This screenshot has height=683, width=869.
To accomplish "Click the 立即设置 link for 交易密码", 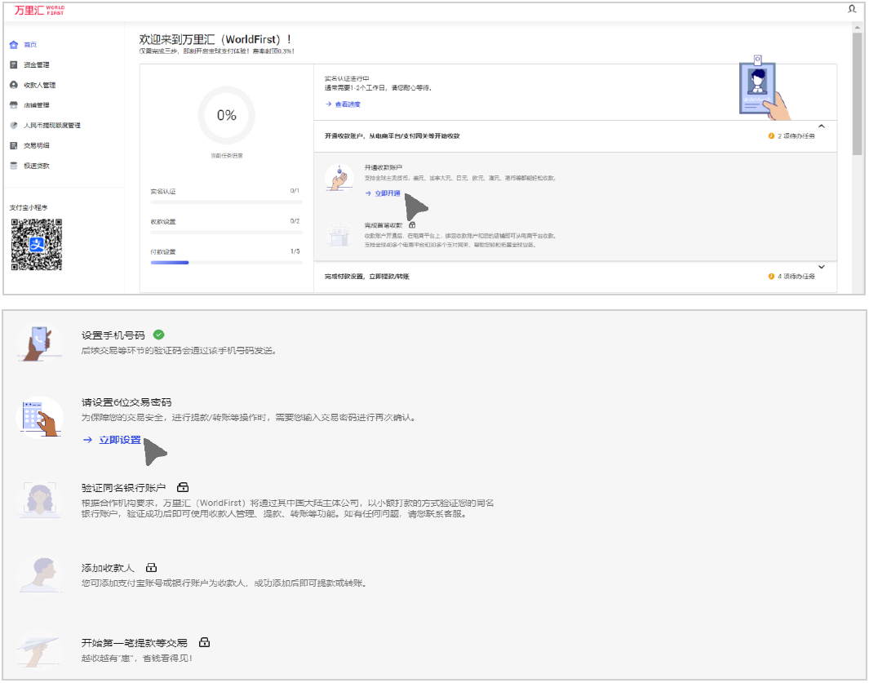I will (x=120, y=440).
